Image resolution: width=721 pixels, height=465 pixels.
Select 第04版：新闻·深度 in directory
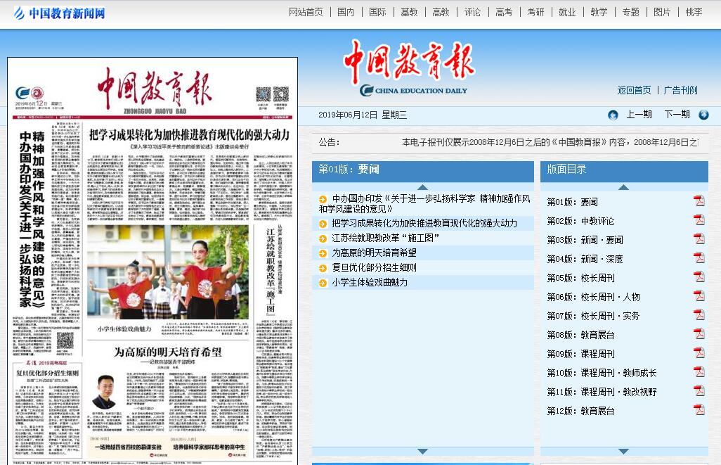(x=585, y=259)
